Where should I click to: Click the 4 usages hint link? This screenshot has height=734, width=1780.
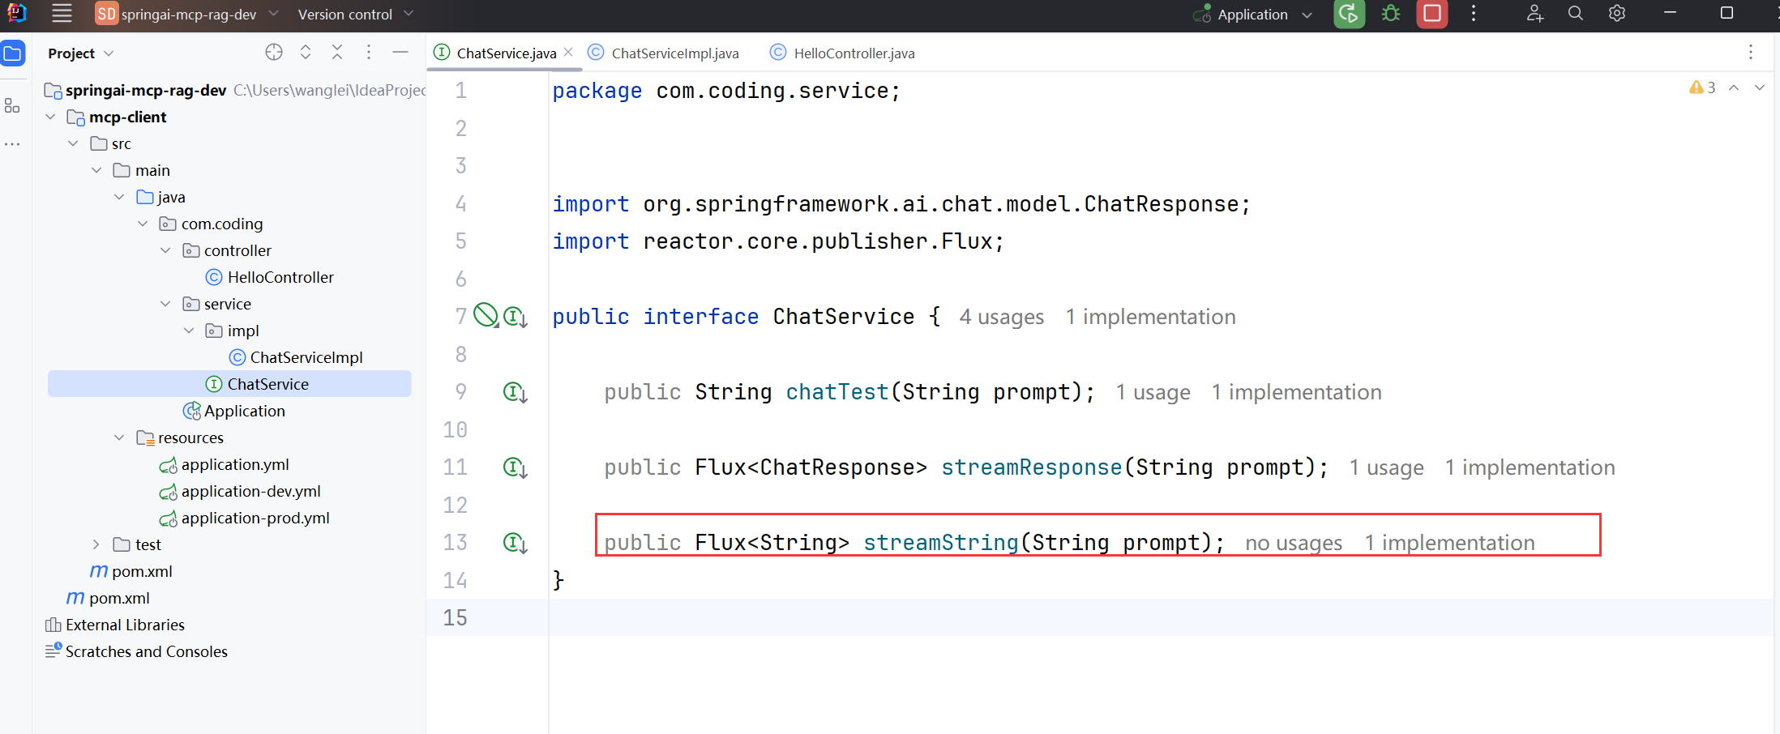tap(1001, 317)
